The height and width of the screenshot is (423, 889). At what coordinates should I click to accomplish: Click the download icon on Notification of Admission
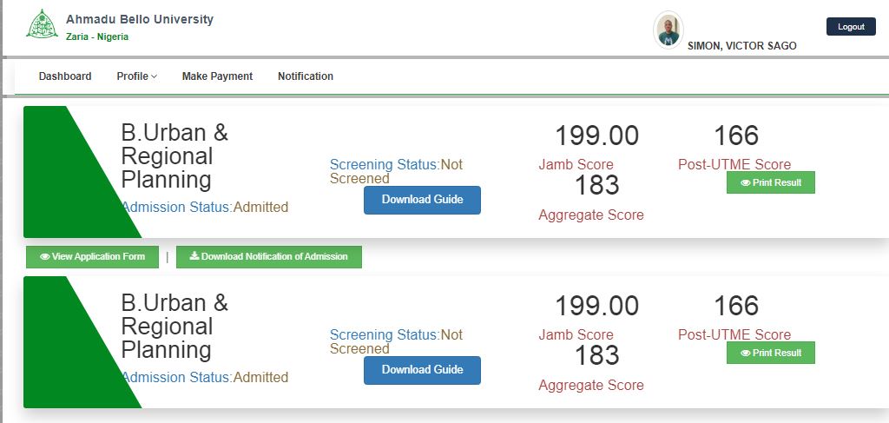pyautogui.click(x=194, y=257)
